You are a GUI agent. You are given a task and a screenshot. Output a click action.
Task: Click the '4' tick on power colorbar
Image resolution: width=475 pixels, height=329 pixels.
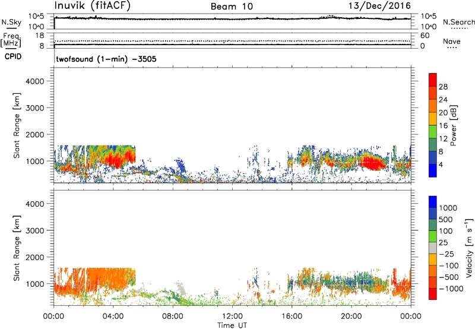tap(441, 165)
